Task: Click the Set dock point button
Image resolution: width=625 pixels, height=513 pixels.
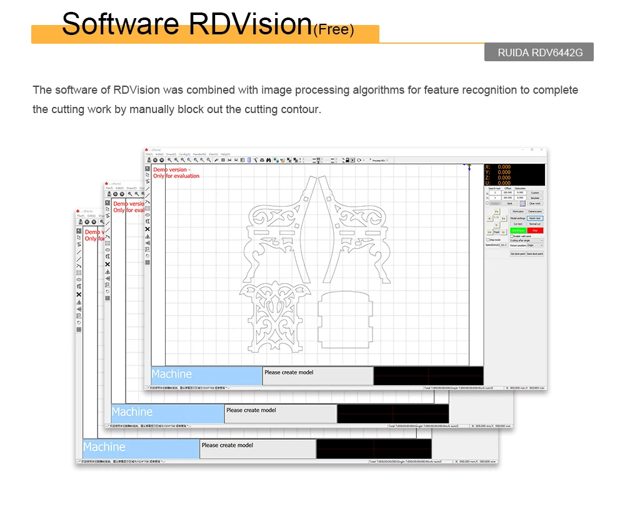Action: pyautogui.click(x=518, y=254)
